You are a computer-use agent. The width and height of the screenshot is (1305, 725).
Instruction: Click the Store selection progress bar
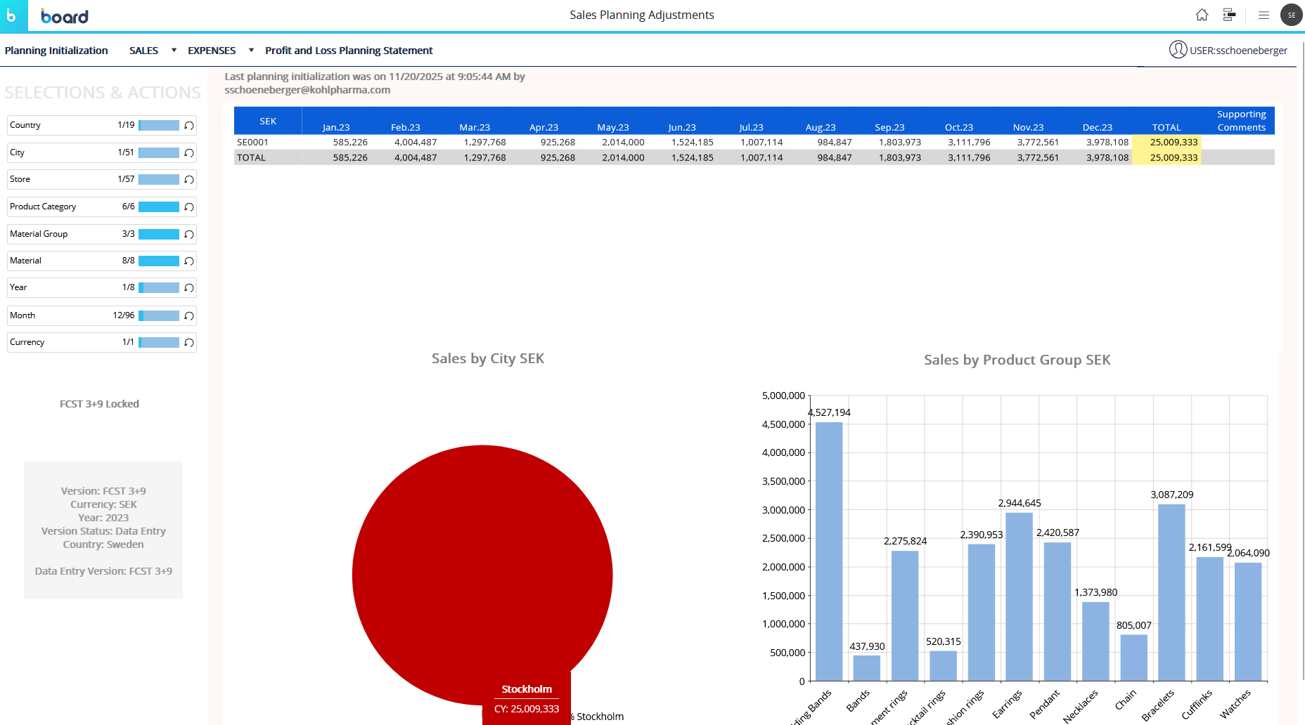pyautogui.click(x=158, y=180)
